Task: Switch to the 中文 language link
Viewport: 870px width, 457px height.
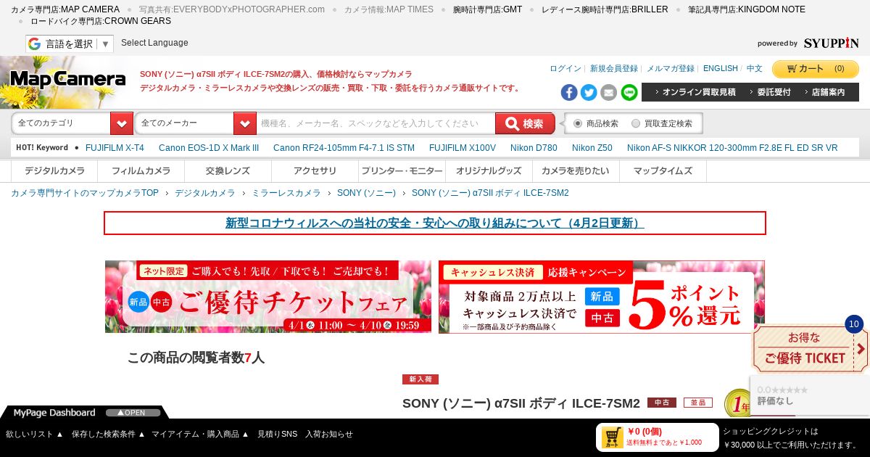Action: 755,68
